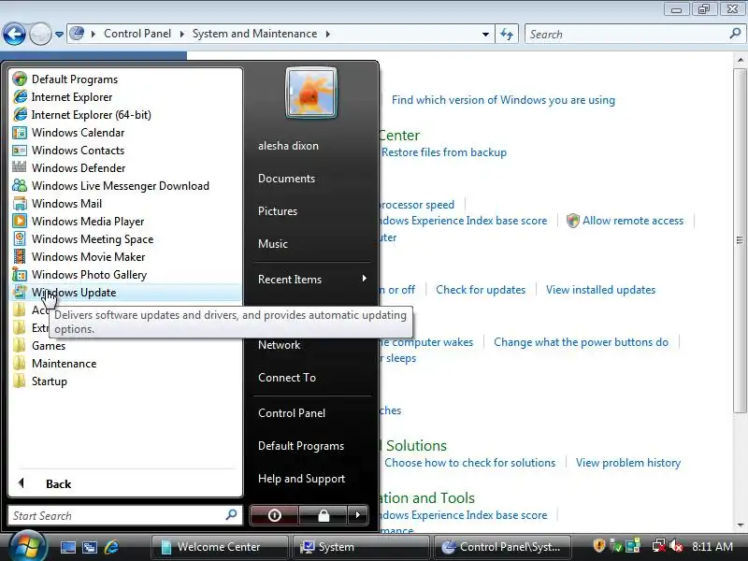Click the network disconnected tray icon
Viewport: 748px width, 561px height.
pos(659,546)
